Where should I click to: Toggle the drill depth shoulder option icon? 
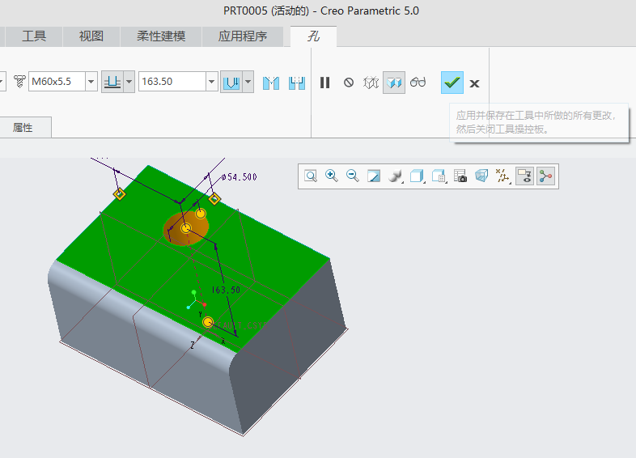click(231, 83)
